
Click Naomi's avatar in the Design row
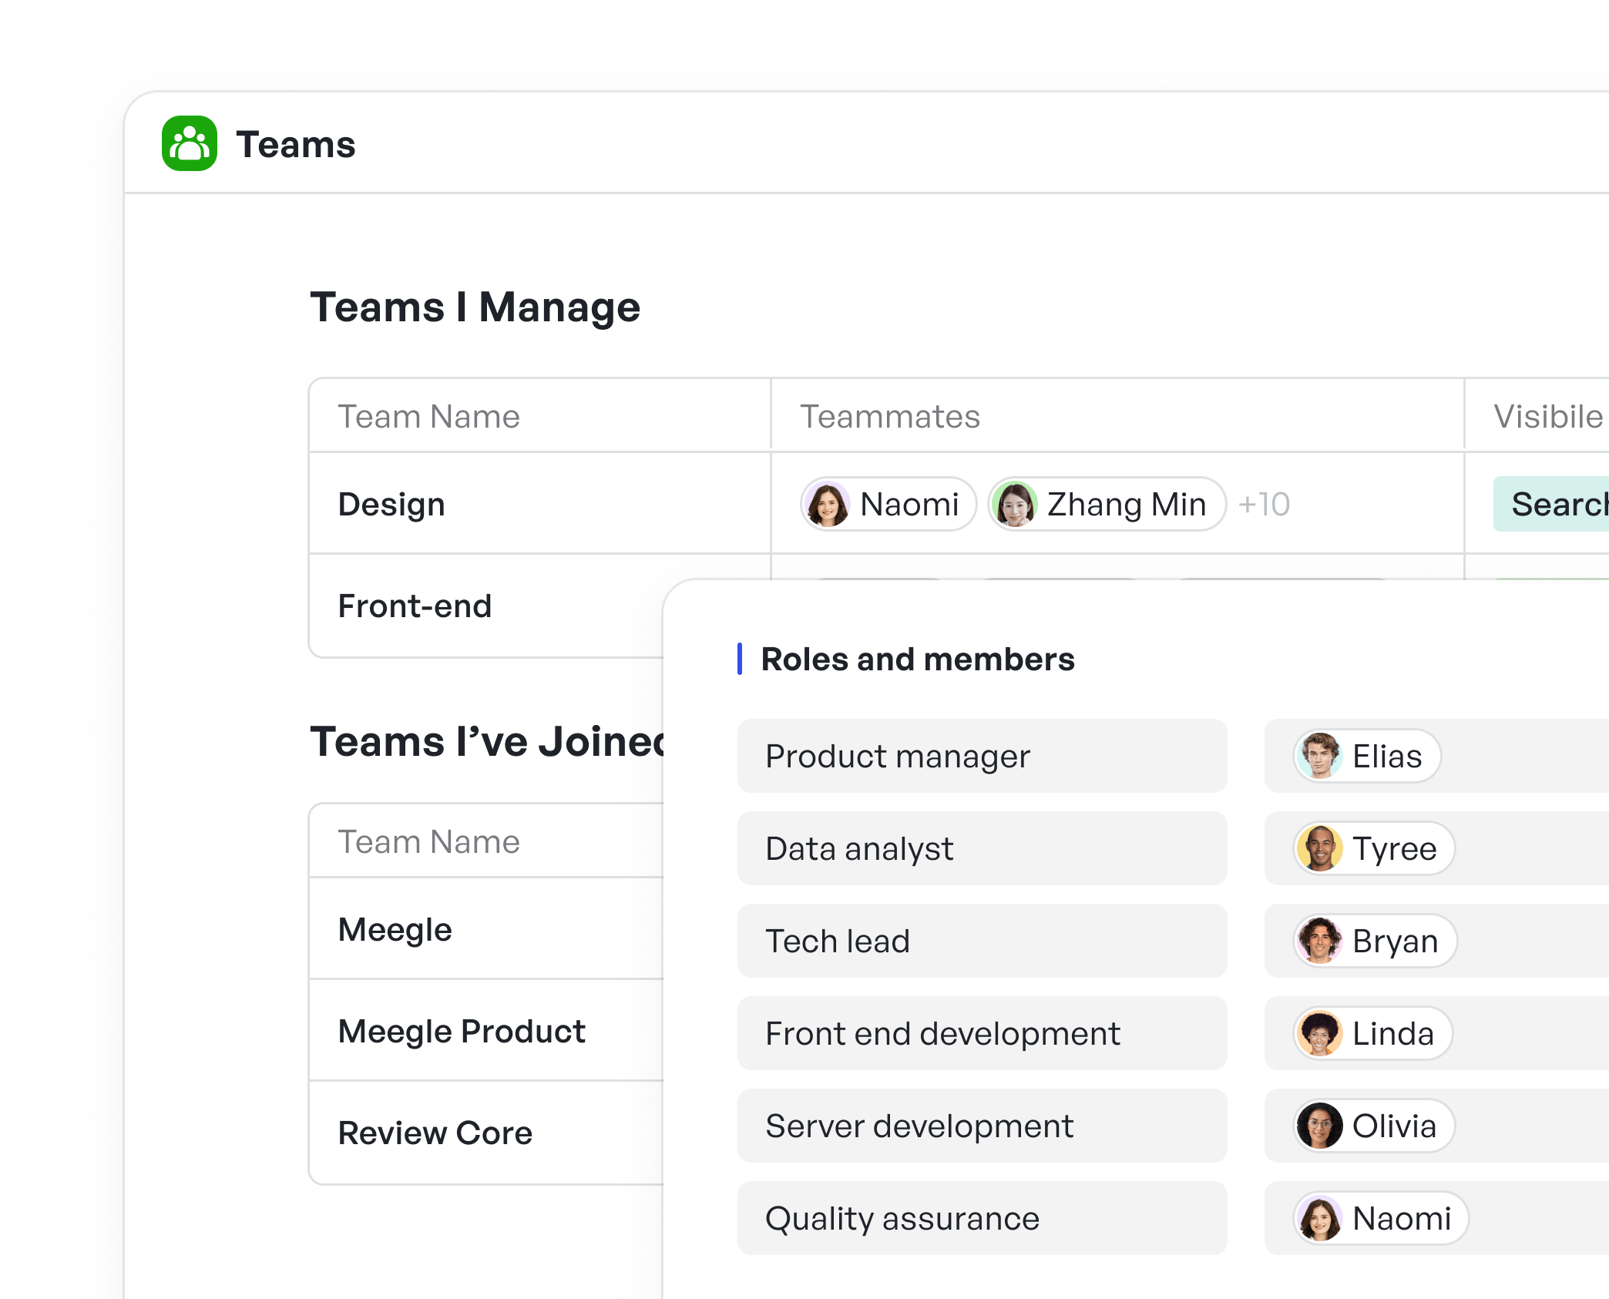(x=828, y=505)
